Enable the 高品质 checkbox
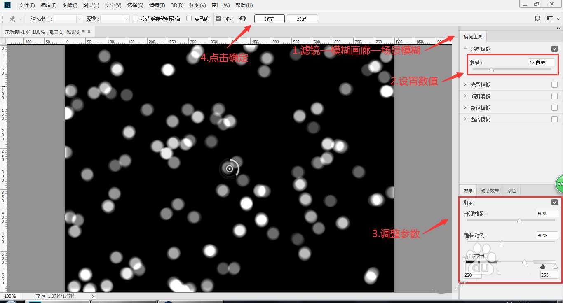Screen dimensions: 563x303 tap(189, 19)
